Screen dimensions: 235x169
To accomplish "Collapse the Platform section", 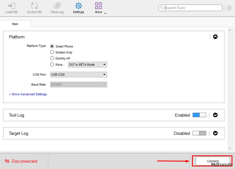I will (x=215, y=37).
